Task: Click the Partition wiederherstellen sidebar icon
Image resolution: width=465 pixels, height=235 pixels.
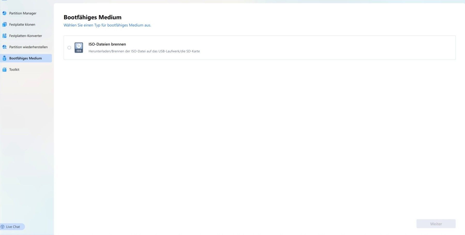Action: coord(4,47)
